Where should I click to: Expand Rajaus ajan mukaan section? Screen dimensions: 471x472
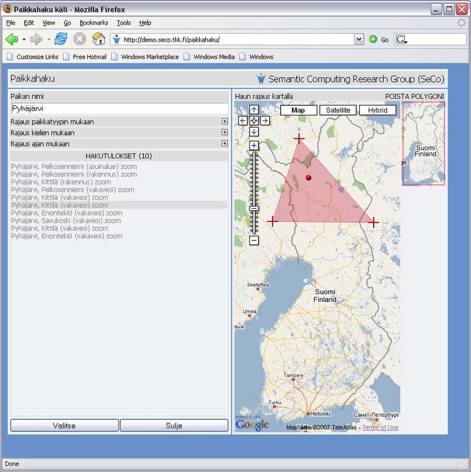(x=225, y=143)
